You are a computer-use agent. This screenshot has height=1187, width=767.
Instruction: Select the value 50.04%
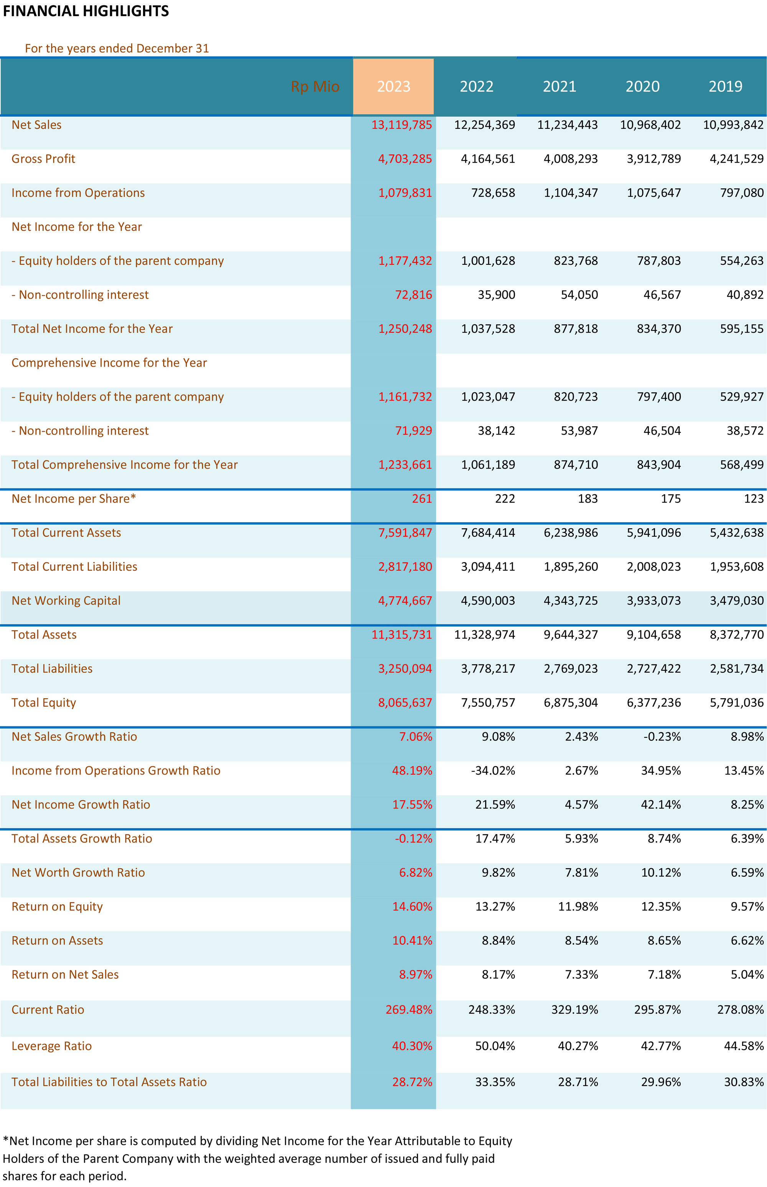click(495, 1046)
